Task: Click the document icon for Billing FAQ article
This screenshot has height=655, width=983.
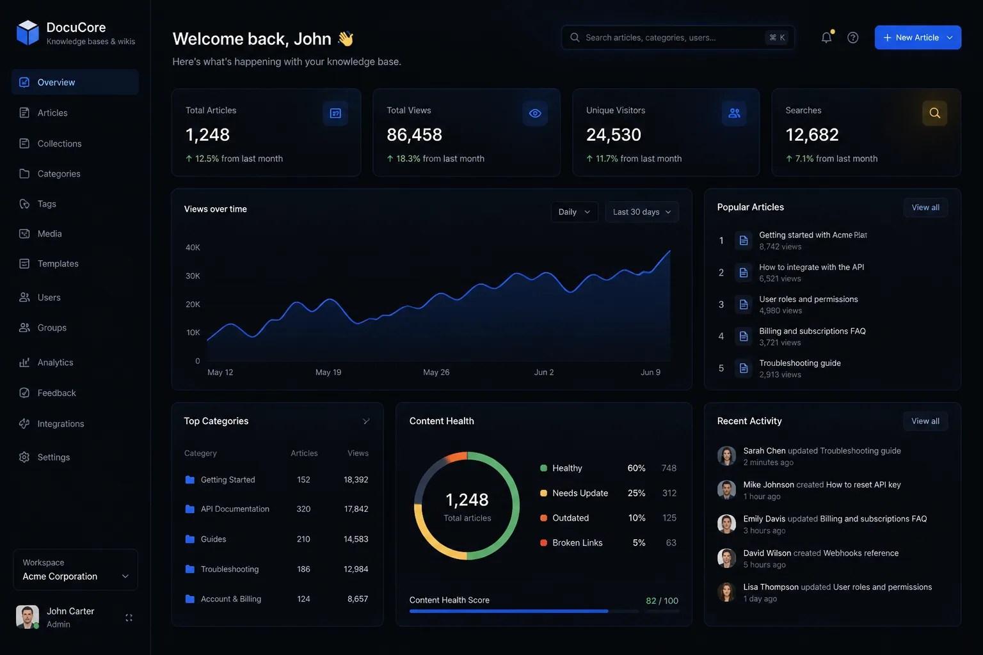Action: [744, 336]
